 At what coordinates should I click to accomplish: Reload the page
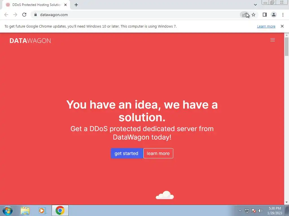24,15
